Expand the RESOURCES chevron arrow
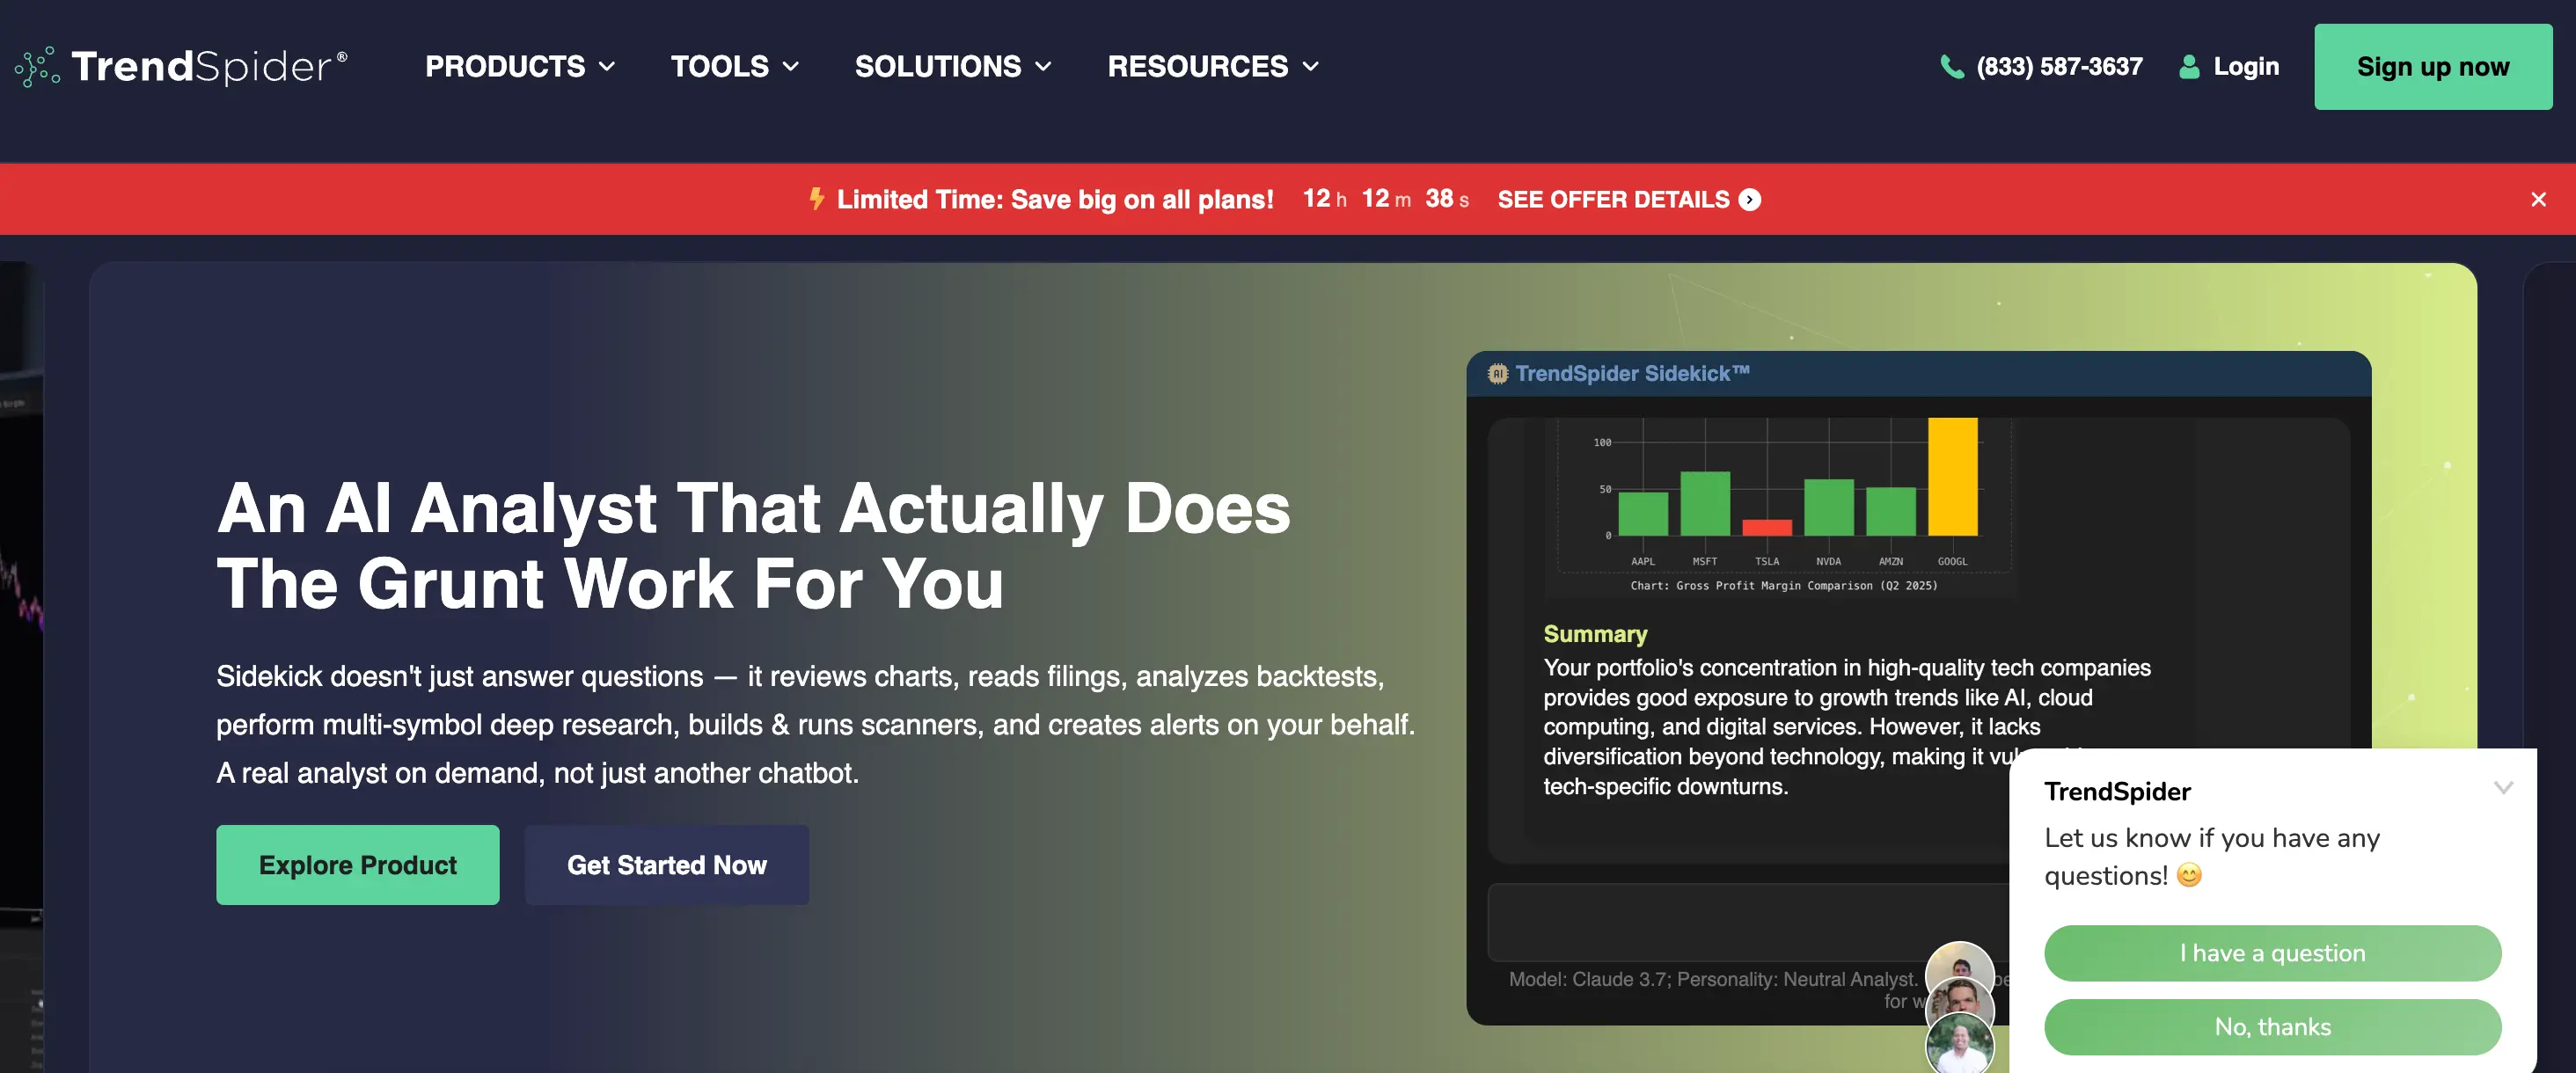 [1311, 67]
